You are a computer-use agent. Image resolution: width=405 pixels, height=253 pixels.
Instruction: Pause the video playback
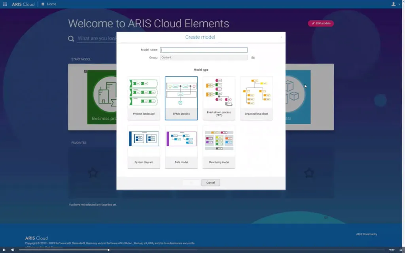click(x=4, y=250)
